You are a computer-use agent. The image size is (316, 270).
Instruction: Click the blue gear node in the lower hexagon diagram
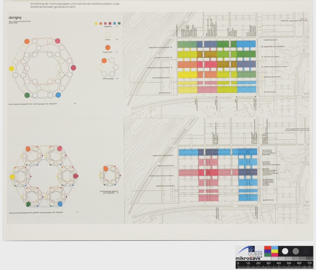[60, 204]
